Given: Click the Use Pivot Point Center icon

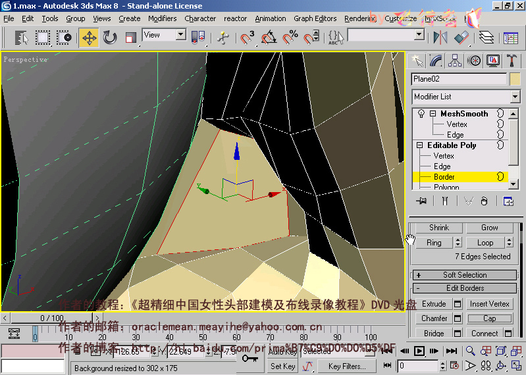Looking at the screenshot, I should pos(198,37).
